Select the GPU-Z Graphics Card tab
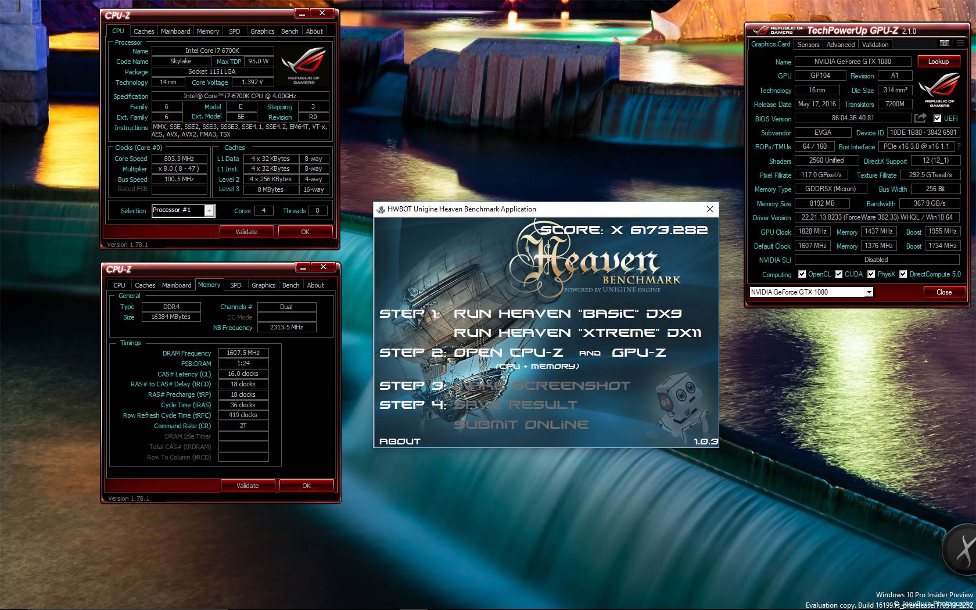This screenshot has height=610, width=976. coord(770,44)
